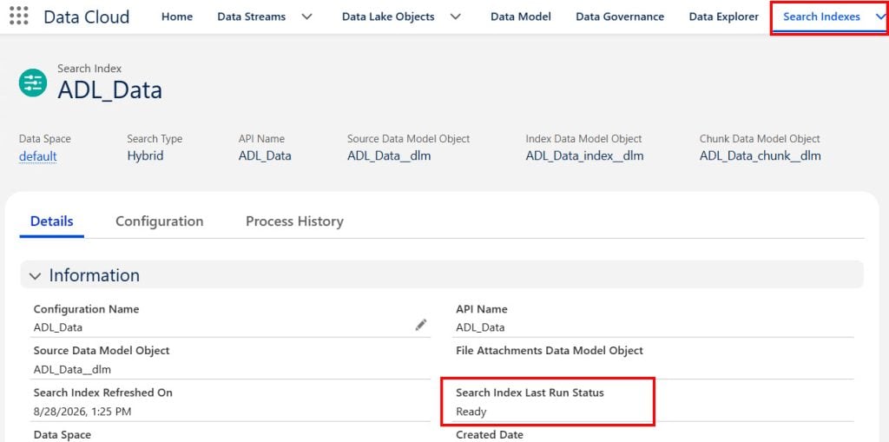Image resolution: width=889 pixels, height=442 pixels.
Task: Open the Data Model nav item
Action: 521,17
